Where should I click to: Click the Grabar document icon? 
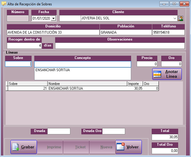pos(16,147)
